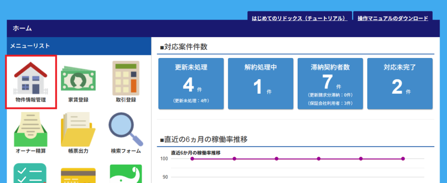Open the 操作マニュアルのダウンロード tab

392,18
